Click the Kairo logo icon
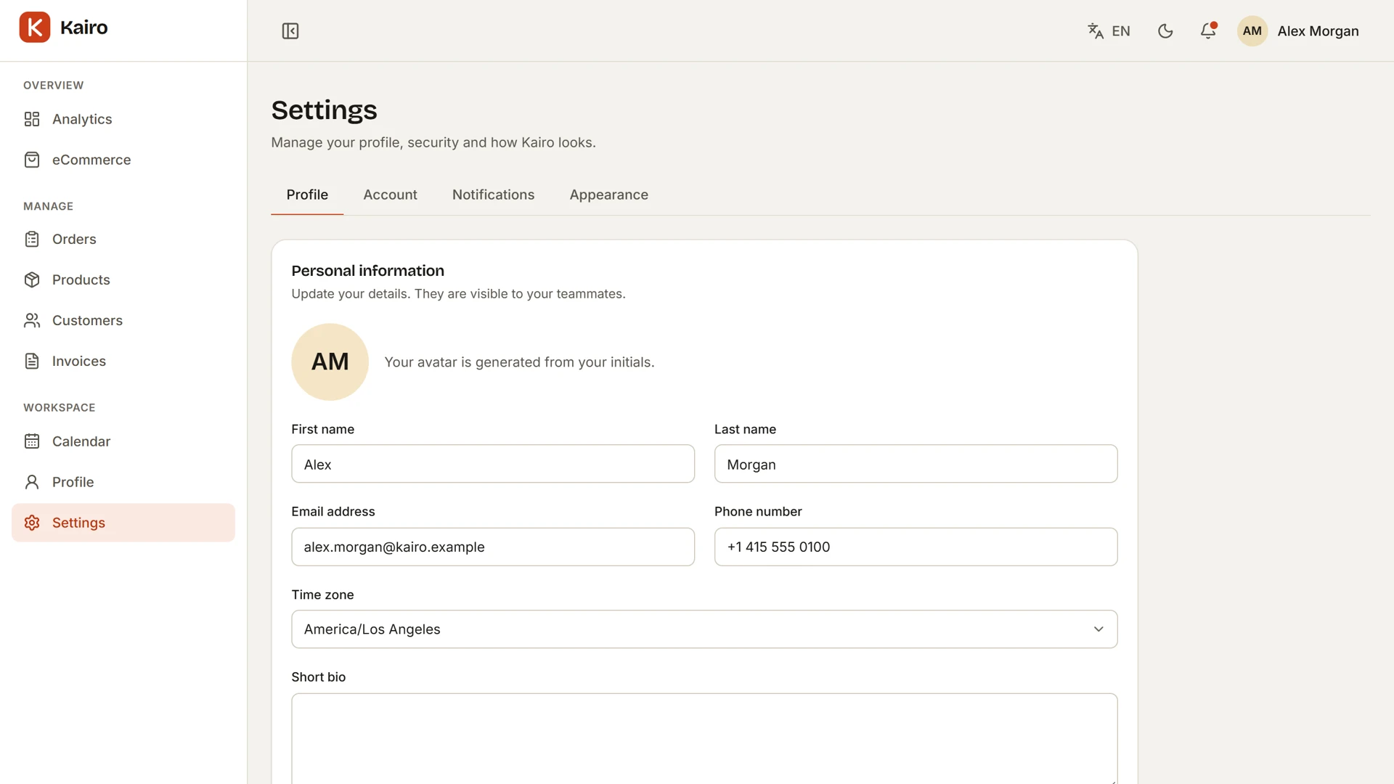 pyautogui.click(x=34, y=28)
